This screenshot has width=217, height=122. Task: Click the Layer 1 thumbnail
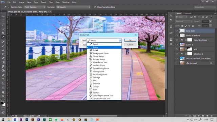pyautogui.click(x=182, y=44)
